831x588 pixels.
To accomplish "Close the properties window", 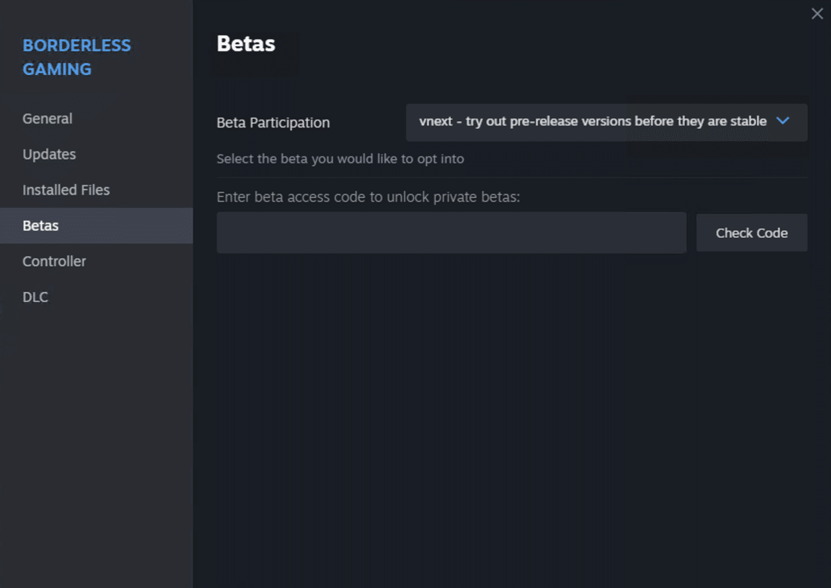I will click(817, 13).
